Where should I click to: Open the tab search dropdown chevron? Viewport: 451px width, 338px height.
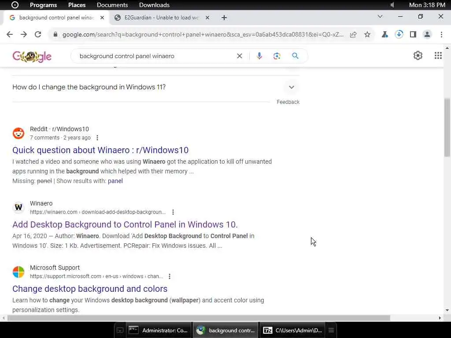pyautogui.click(x=380, y=16)
